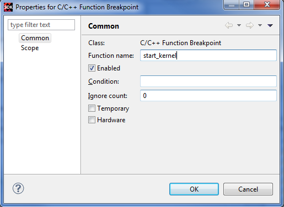Minimize the properties dialog window
The image size is (284, 207).
click(231, 4)
